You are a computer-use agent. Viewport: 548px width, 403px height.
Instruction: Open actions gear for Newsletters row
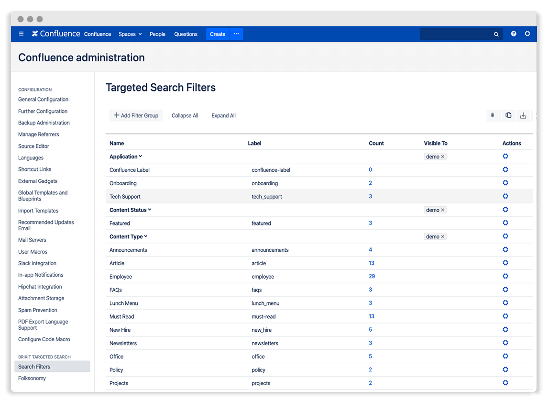(x=505, y=343)
